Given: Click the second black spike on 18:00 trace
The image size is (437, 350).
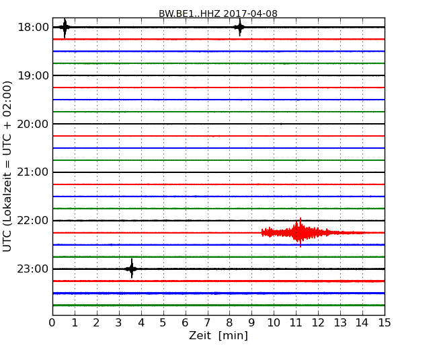Looking at the screenshot, I should (240, 28).
